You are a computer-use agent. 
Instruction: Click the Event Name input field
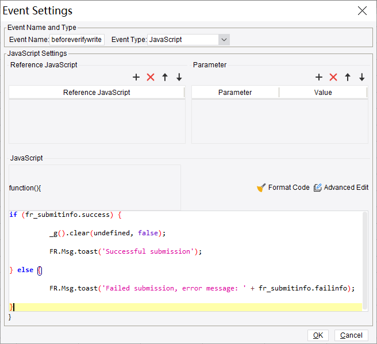(x=76, y=40)
